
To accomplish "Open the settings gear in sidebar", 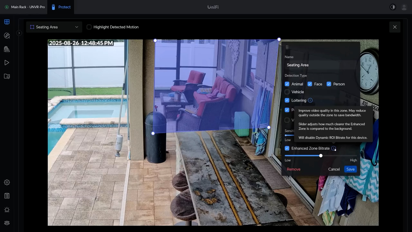I will point(7,182).
